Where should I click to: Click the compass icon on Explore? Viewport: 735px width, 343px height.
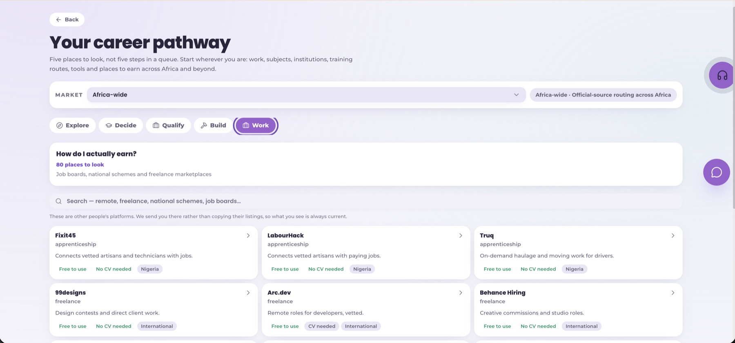click(60, 125)
